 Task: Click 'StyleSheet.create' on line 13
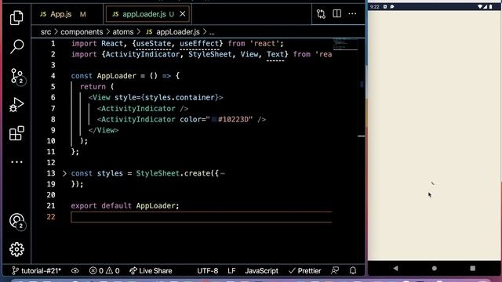[173, 173]
